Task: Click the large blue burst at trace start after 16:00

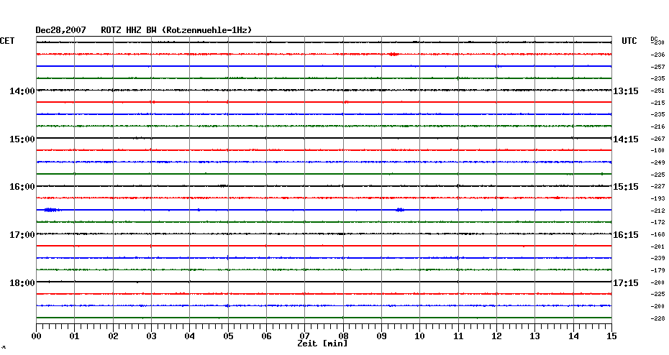Action: pyautogui.click(x=51, y=210)
